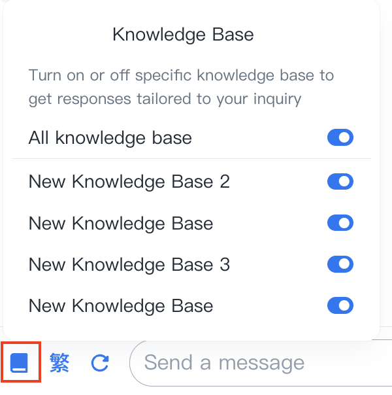Image resolution: width=392 pixels, height=395 pixels.
Task: Click the Knowledge Base panel title
Action: (x=183, y=35)
